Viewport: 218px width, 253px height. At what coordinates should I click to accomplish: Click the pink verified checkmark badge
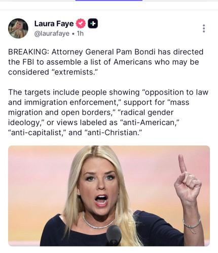tap(81, 23)
